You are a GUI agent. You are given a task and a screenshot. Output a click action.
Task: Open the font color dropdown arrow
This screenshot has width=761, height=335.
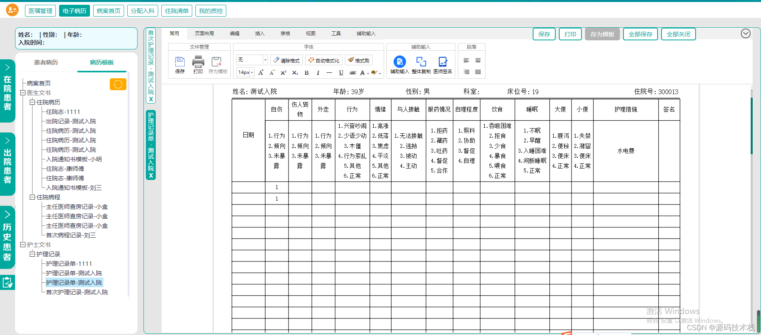click(368, 73)
